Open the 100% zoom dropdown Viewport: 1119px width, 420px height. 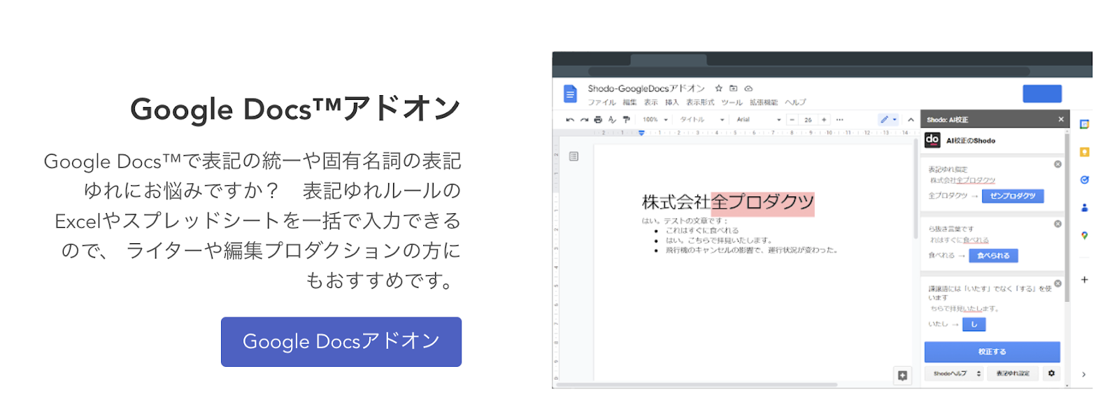[x=655, y=120]
